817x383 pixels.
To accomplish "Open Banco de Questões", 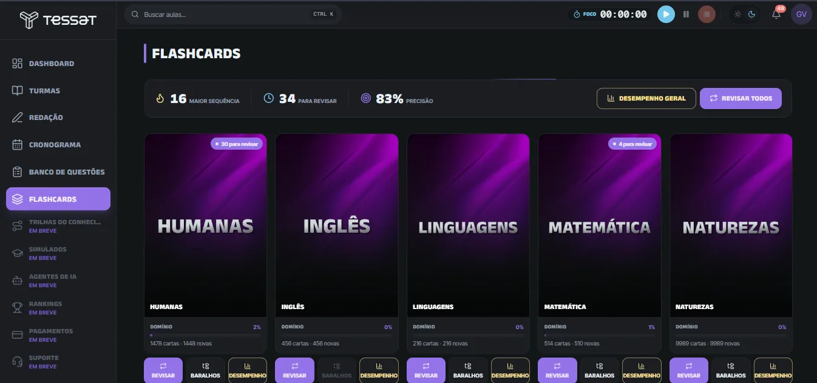I will coord(58,172).
